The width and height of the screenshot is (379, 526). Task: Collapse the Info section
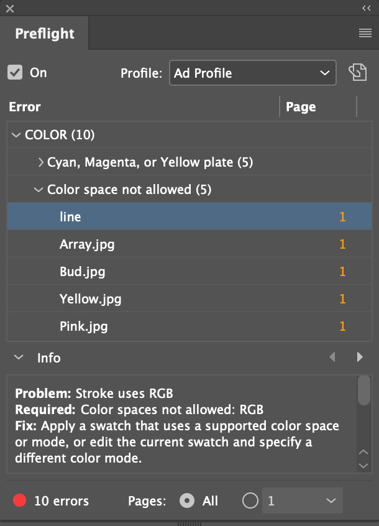(19, 358)
